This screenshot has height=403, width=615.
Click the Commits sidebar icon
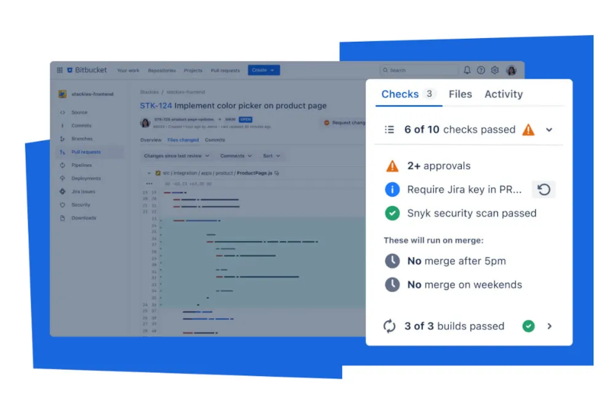tap(62, 126)
